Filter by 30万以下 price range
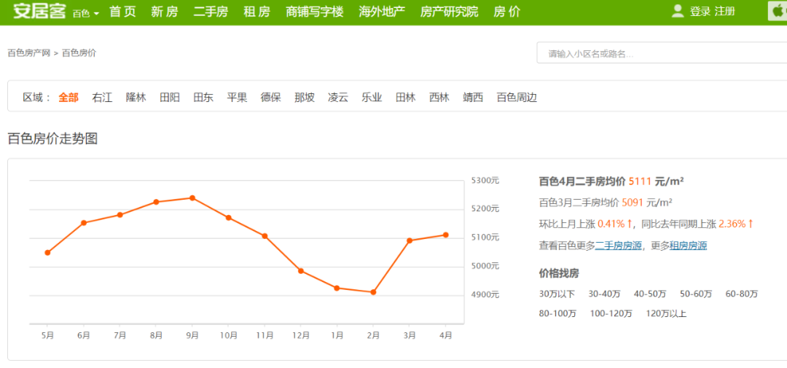Image resolution: width=787 pixels, height=368 pixels. click(557, 294)
